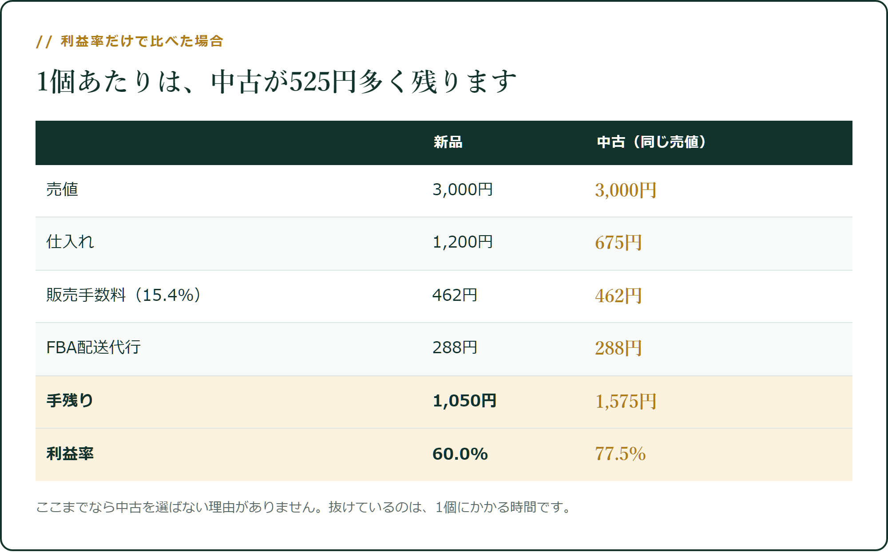Click the bold '利益率' row label

click(70, 454)
